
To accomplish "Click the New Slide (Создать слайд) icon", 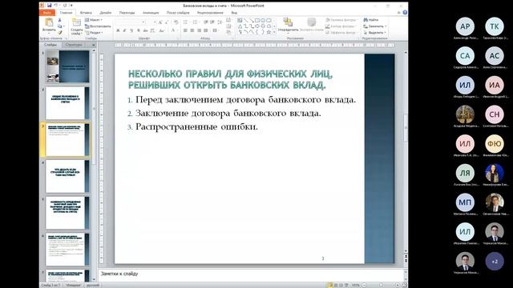I will tap(76, 22).
